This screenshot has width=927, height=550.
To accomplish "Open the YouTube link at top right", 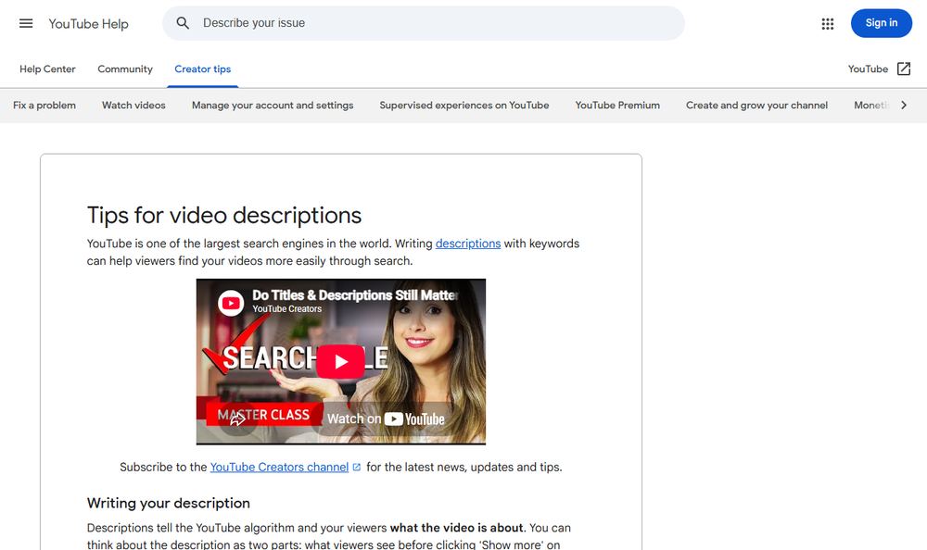I will (868, 69).
